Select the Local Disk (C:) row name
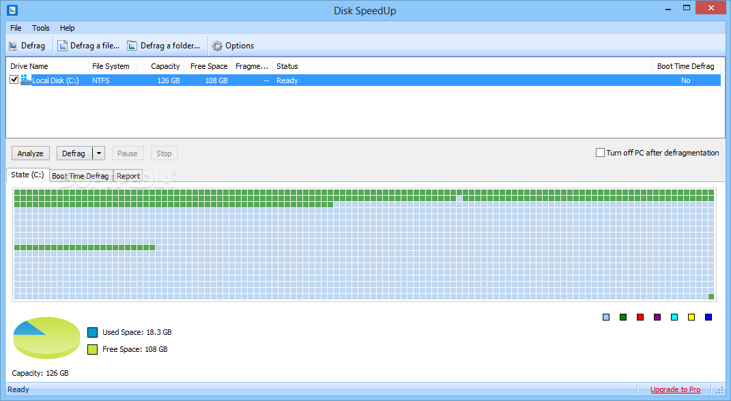 point(55,80)
